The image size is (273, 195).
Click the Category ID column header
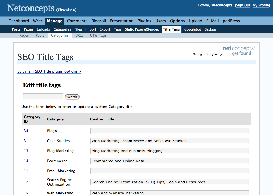[x=33, y=119]
